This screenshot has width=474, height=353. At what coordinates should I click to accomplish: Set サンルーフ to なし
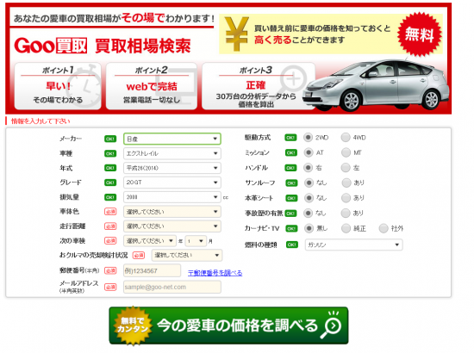tap(309, 183)
